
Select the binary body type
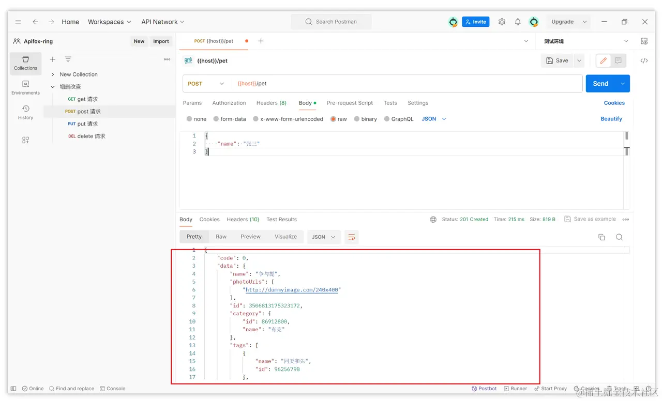365,119
